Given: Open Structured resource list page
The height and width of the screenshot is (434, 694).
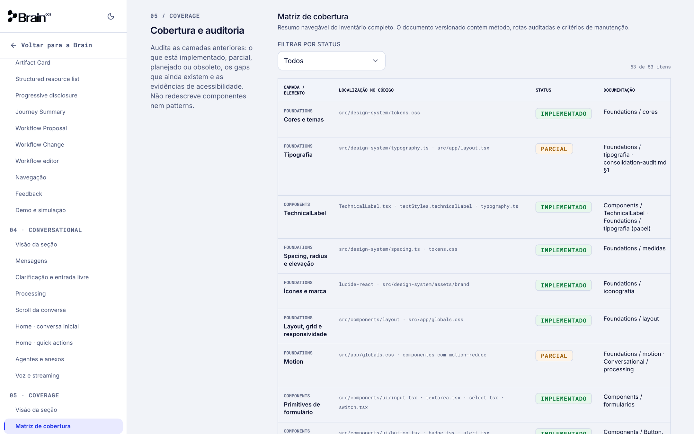Looking at the screenshot, I should 47,79.
